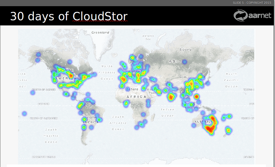275x167 pixels.
Task: Click the 'SLIDE 5 - COPYRIGHT 2015' text
Action: coord(252,3)
